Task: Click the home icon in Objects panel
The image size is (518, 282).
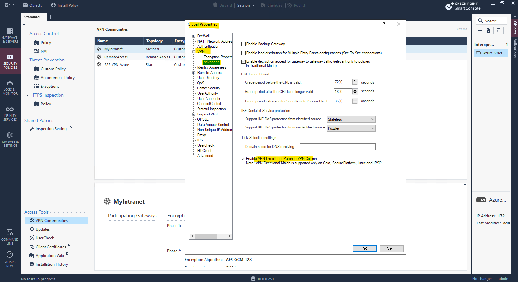Action: tap(488, 31)
